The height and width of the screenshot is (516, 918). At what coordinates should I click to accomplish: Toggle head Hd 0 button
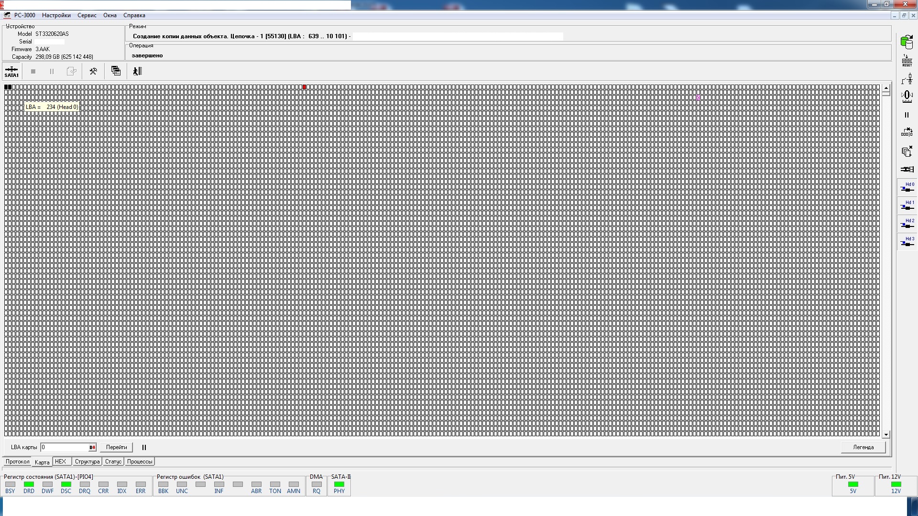point(907,187)
